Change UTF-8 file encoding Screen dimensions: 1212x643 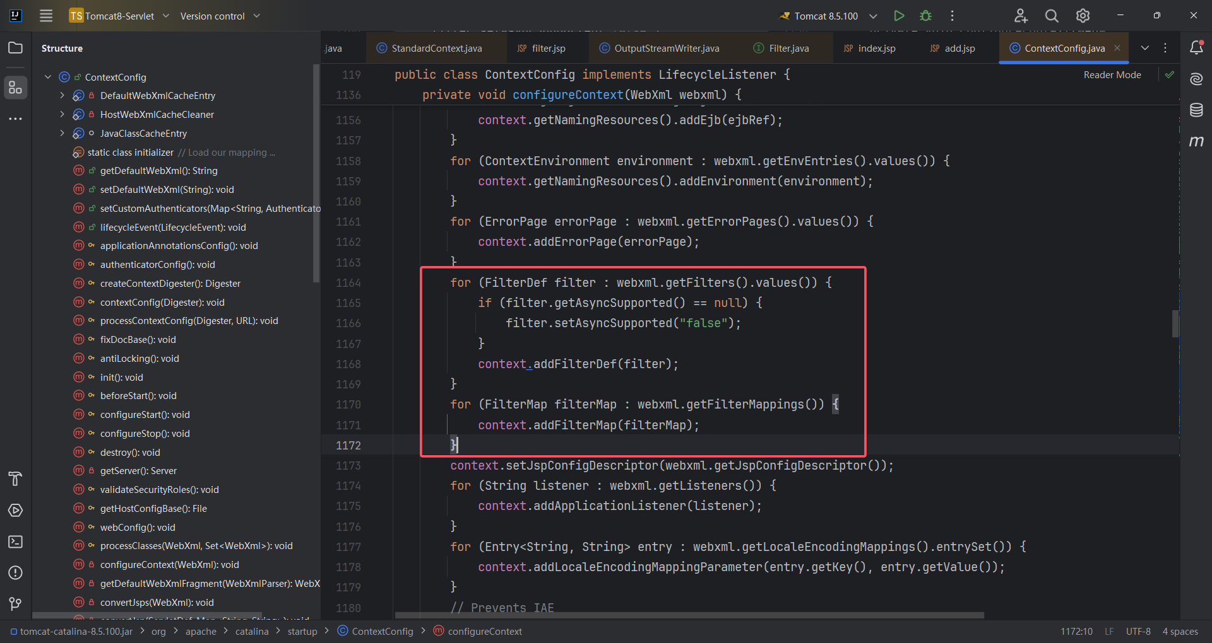1138,631
